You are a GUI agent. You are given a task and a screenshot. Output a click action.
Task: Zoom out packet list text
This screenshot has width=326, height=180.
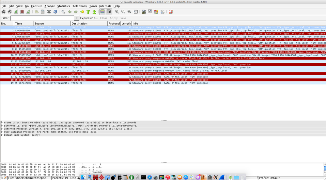click(x=123, y=12)
